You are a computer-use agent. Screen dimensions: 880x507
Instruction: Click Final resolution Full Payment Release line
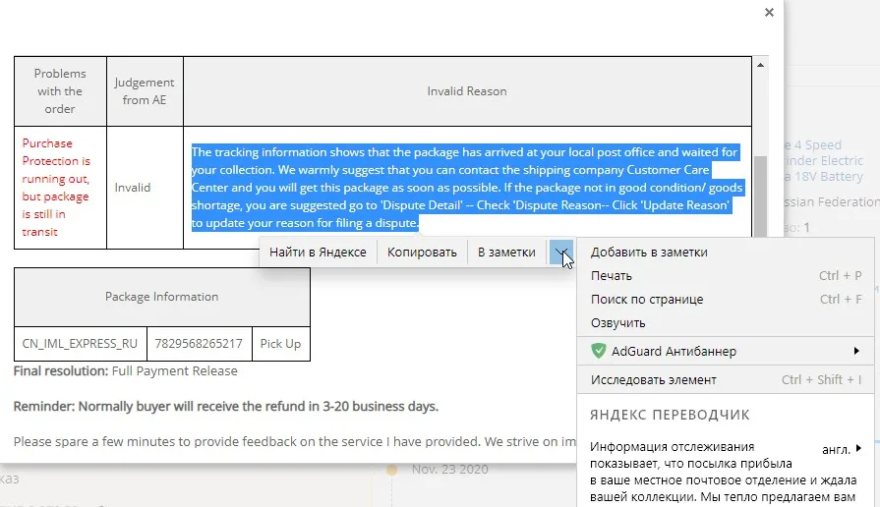tap(126, 371)
